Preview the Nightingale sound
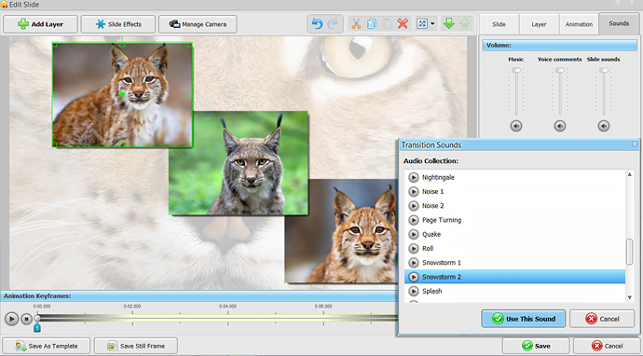The height and width of the screenshot is (356, 643). click(x=414, y=177)
